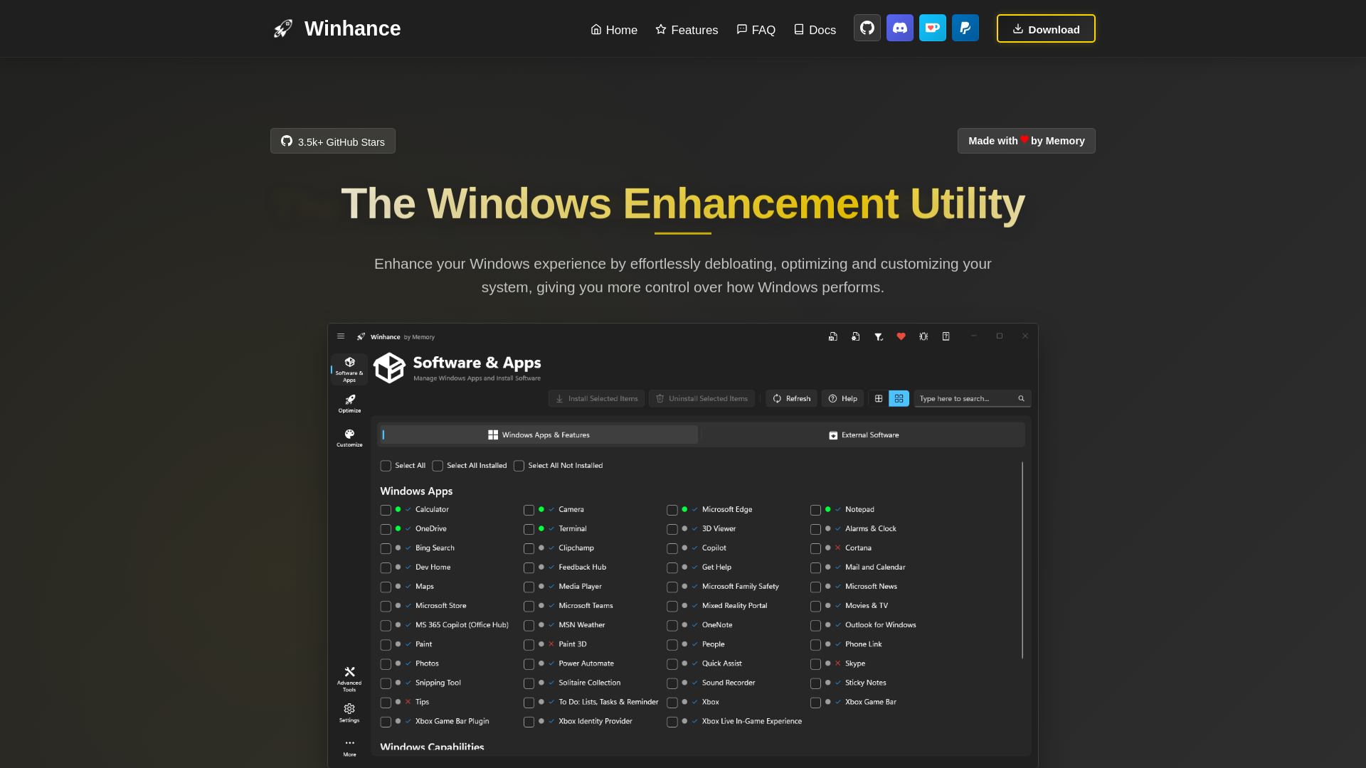This screenshot has height=768, width=1366.
Task: Click Uninstall Selected Items button
Action: [x=701, y=398]
